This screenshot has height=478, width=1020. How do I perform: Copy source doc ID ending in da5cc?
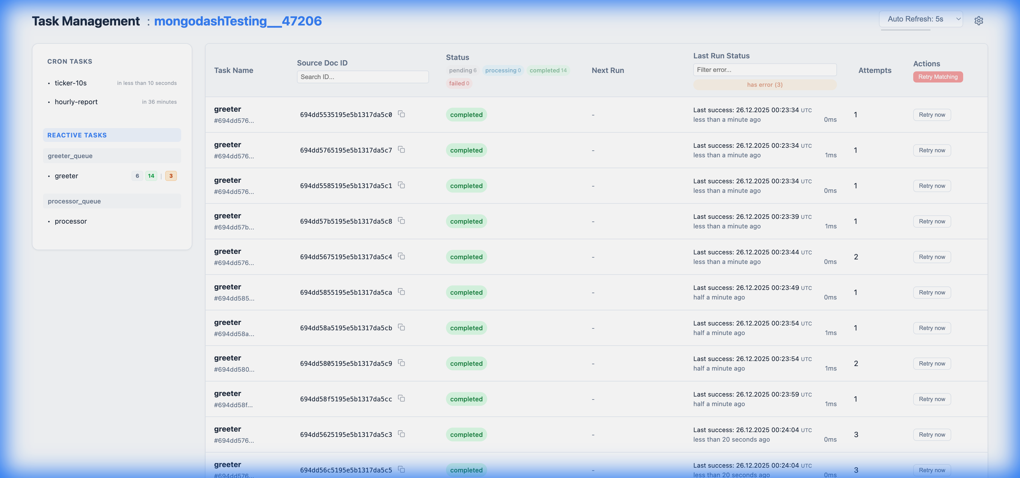click(402, 398)
